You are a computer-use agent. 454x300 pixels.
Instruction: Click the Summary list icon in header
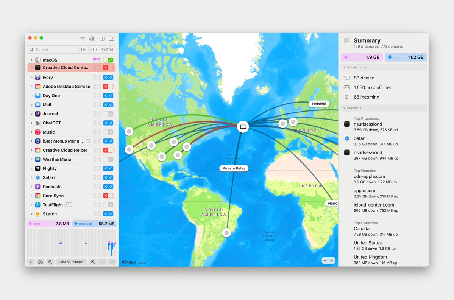346,40
